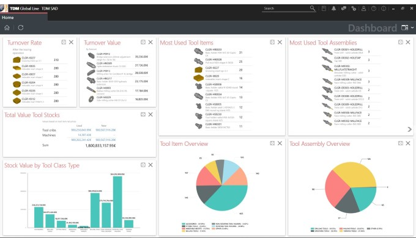This screenshot has height=238, width=416.
Task: Open the user account icon
Action: [364, 9]
